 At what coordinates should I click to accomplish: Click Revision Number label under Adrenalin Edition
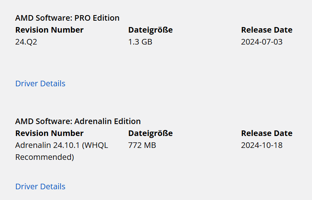(x=49, y=133)
